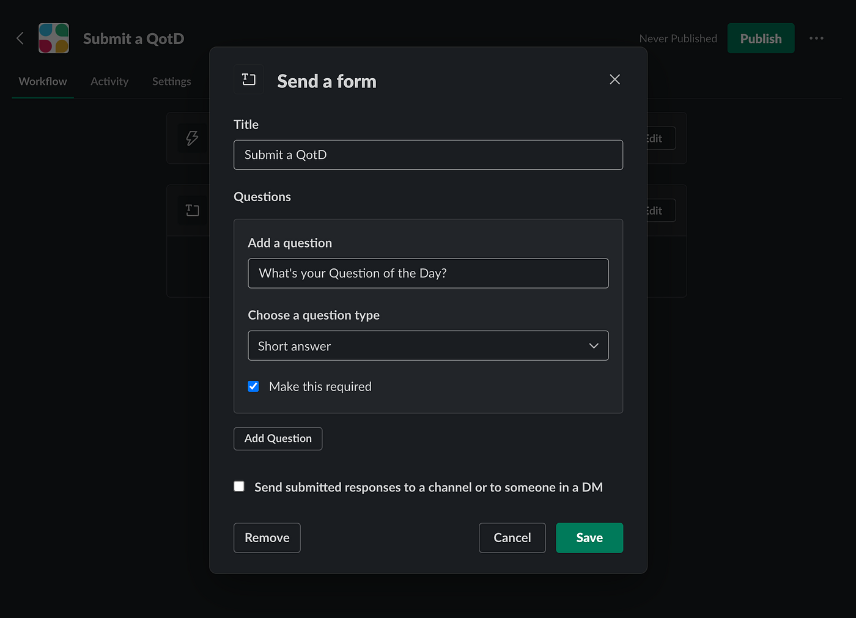Click the form Title input field
This screenshot has height=618, width=856.
(428, 155)
